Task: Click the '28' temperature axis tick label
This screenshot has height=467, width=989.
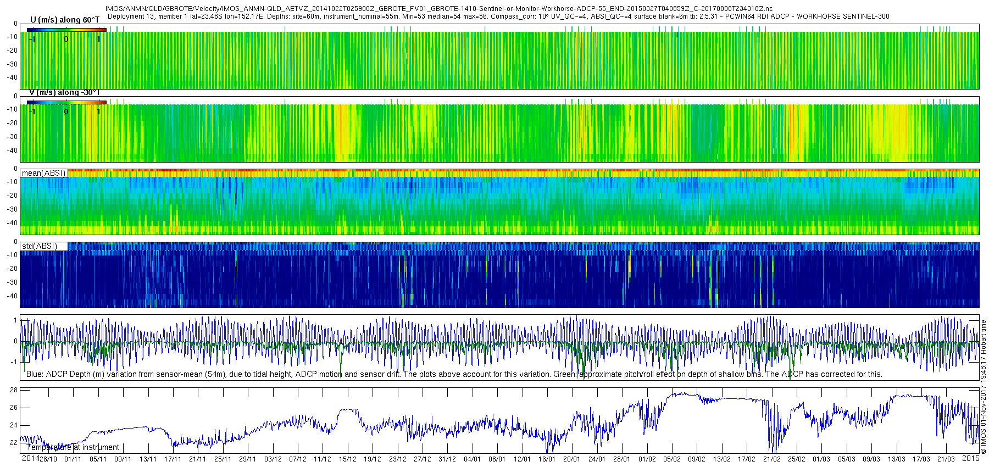Action: 14,390
